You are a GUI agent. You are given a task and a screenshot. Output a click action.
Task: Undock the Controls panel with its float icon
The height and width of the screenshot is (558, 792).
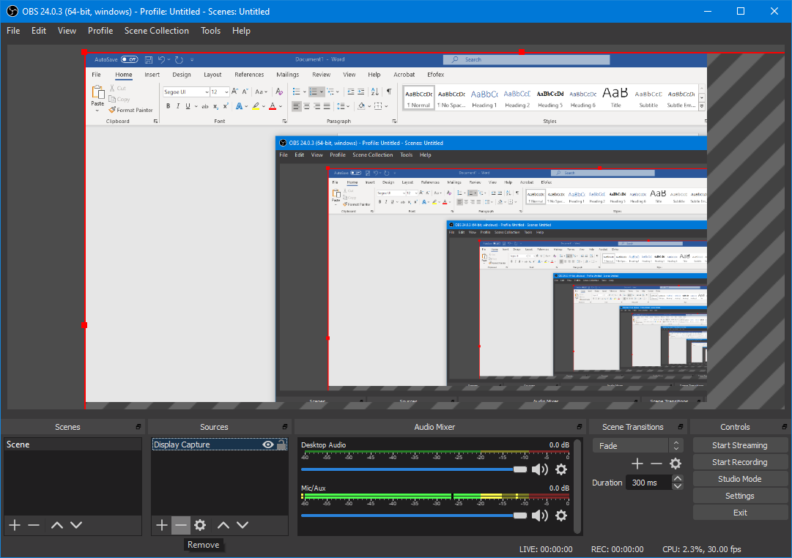click(785, 427)
